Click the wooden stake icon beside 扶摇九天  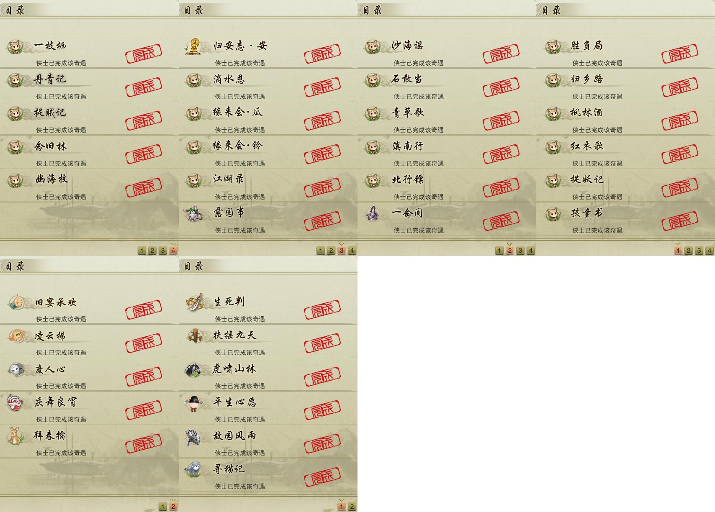click(x=194, y=335)
